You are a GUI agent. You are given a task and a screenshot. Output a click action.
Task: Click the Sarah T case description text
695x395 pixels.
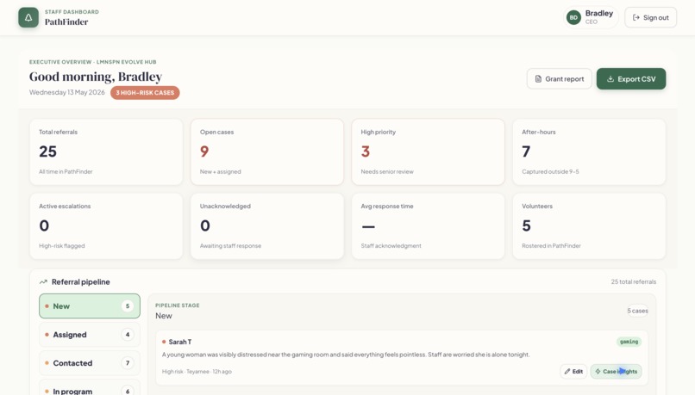346,355
